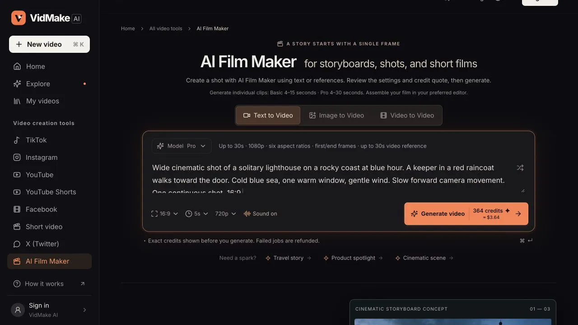Open the Facebook video tool

[x=50, y=209]
